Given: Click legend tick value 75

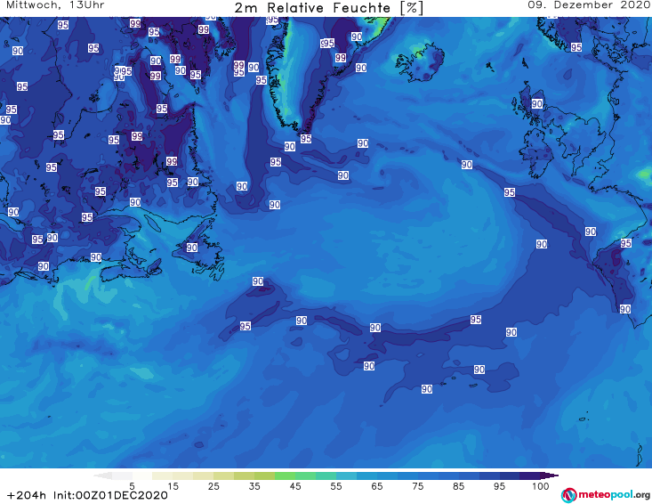Looking at the screenshot, I should tap(417, 486).
